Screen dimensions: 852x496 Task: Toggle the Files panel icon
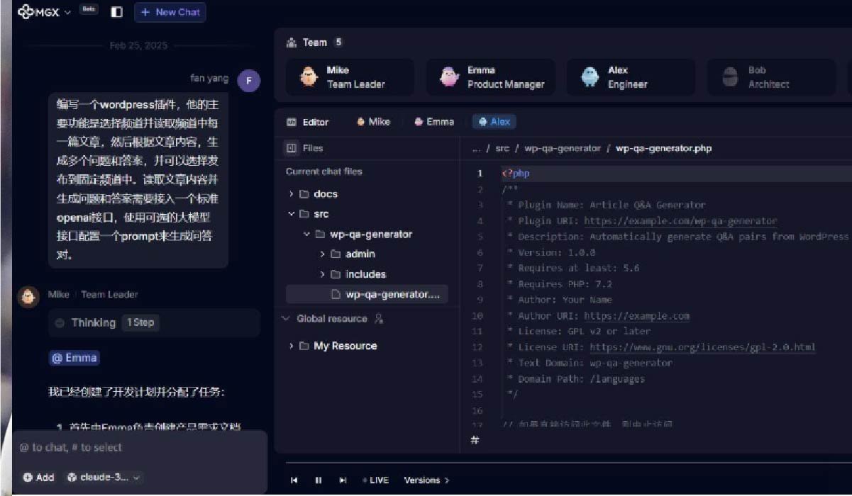point(291,148)
